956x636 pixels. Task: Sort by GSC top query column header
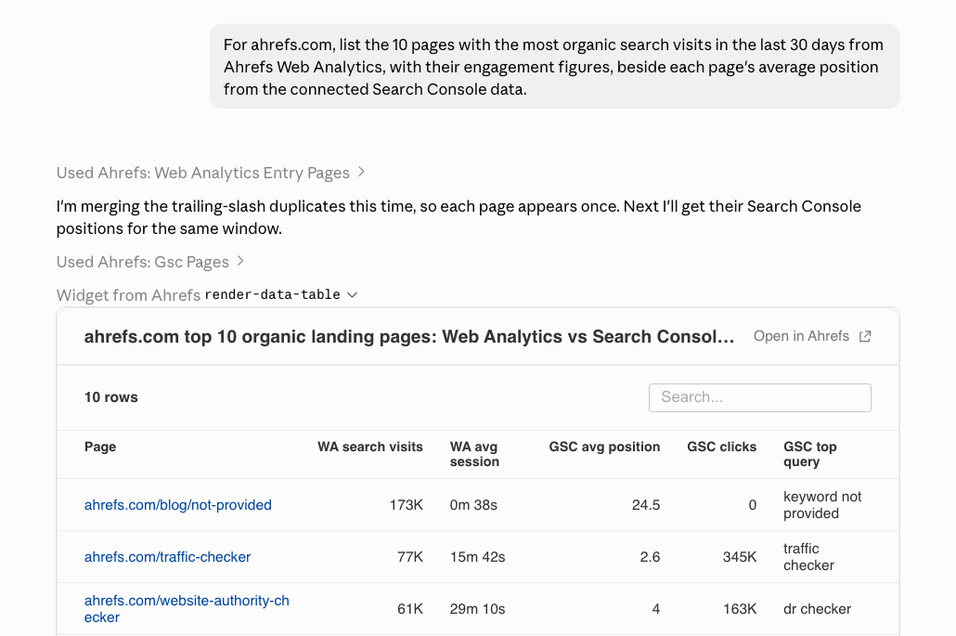[x=809, y=454]
